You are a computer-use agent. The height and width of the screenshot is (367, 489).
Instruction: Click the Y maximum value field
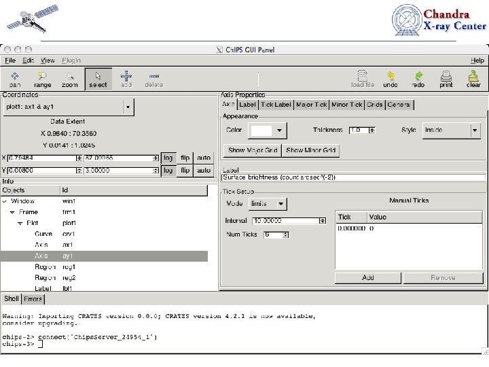pyautogui.click(x=118, y=171)
